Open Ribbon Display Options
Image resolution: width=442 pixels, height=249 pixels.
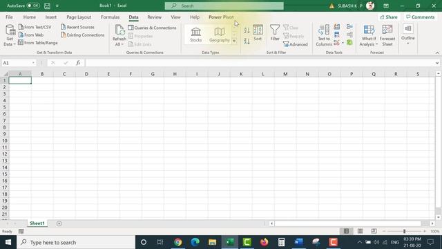tap(386, 6)
